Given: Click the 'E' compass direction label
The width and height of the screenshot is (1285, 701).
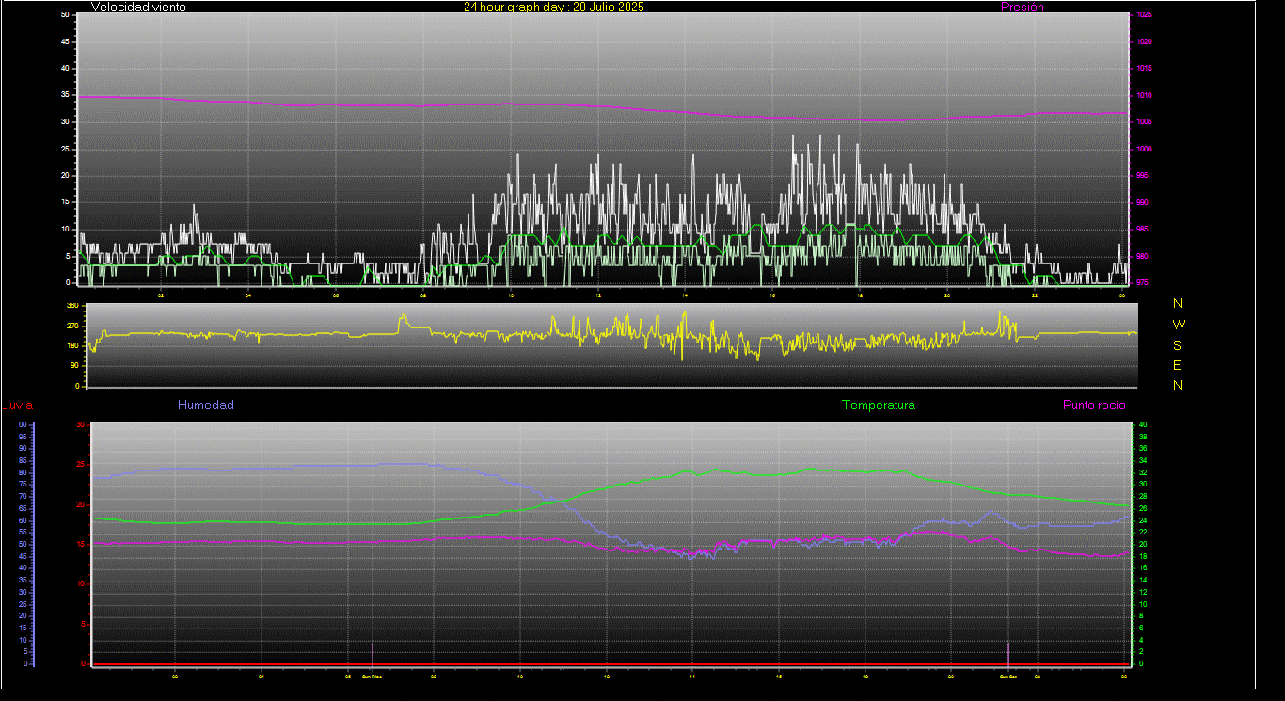Looking at the screenshot, I should click(x=1178, y=365).
